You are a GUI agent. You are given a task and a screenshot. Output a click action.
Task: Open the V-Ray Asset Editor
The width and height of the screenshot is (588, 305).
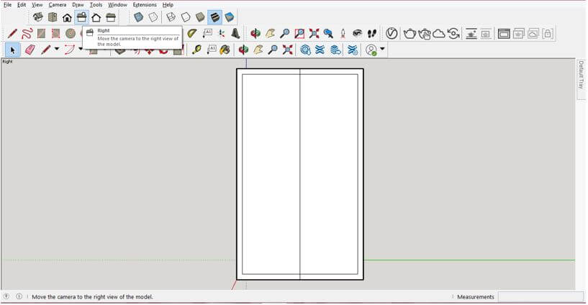(x=392, y=34)
